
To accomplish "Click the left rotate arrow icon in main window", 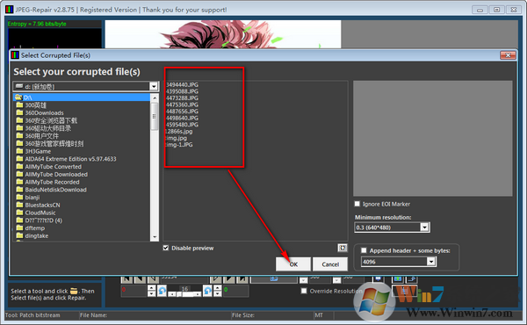I will point(162,291).
